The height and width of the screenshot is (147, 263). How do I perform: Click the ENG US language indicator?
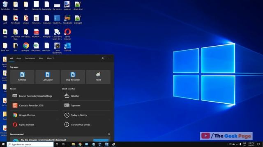245,144
